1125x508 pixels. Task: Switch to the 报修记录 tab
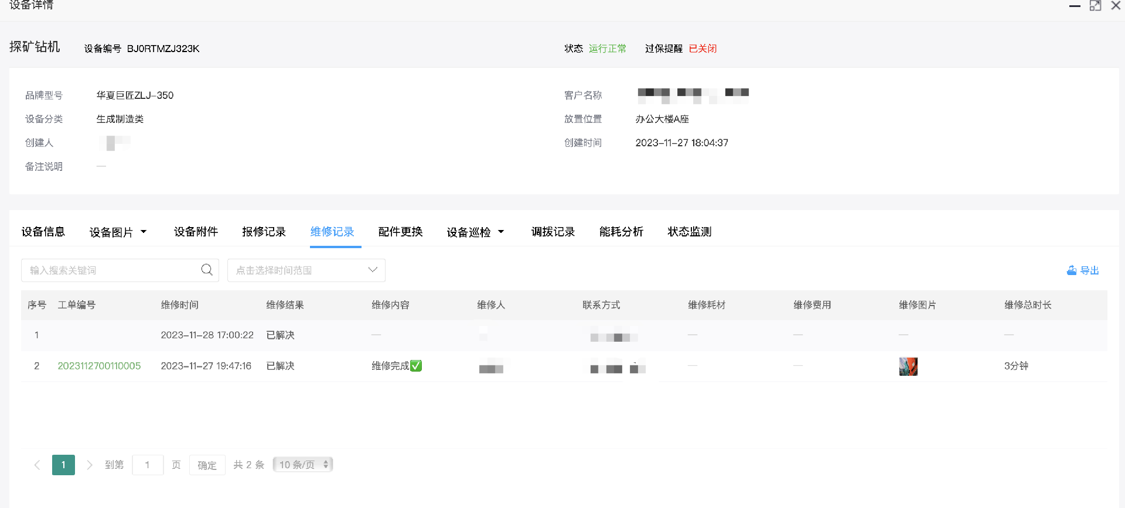264,232
